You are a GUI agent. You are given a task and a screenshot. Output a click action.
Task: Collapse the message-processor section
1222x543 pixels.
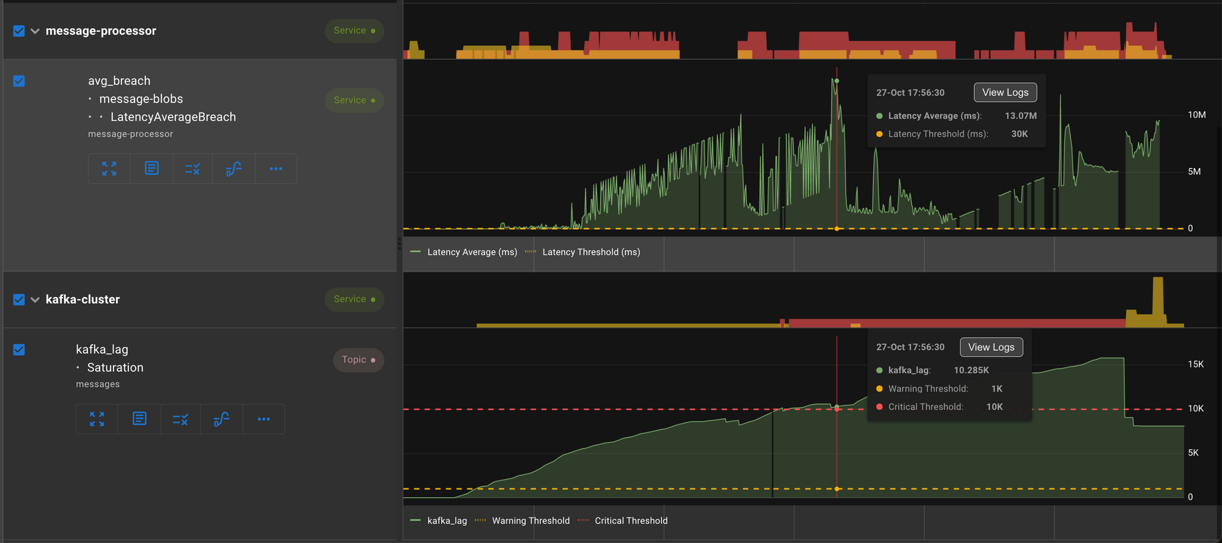(35, 31)
